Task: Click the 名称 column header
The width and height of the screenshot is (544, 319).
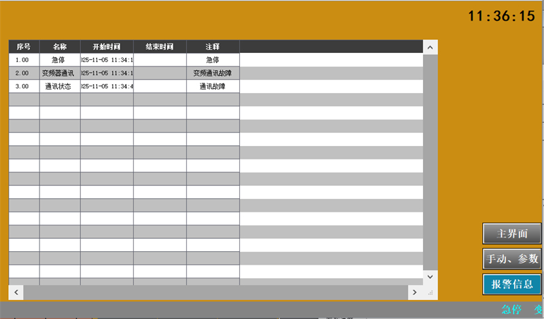Action: click(x=59, y=47)
